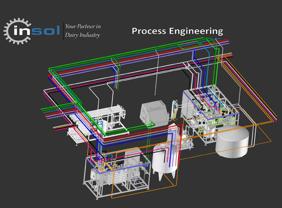Click the grey boxy machine beside operator
This screenshot has width=282, height=208.
tap(154, 114)
